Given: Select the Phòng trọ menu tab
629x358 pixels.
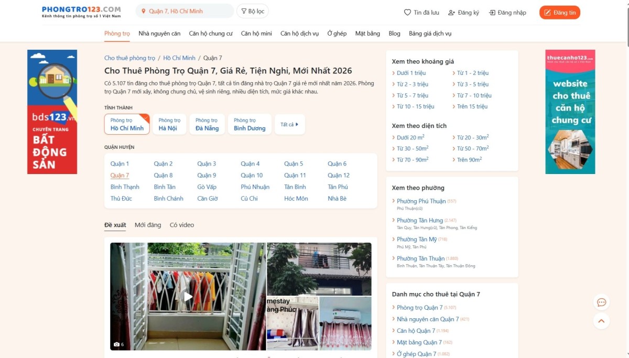Looking at the screenshot, I should pyautogui.click(x=117, y=34).
